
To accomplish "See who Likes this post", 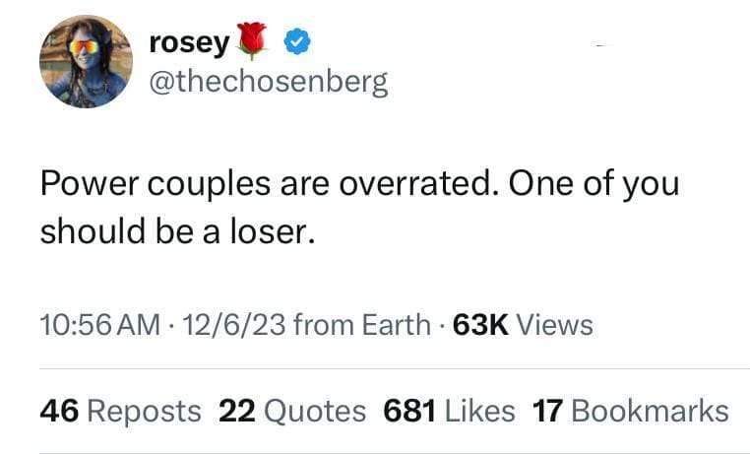I will 479,411.
